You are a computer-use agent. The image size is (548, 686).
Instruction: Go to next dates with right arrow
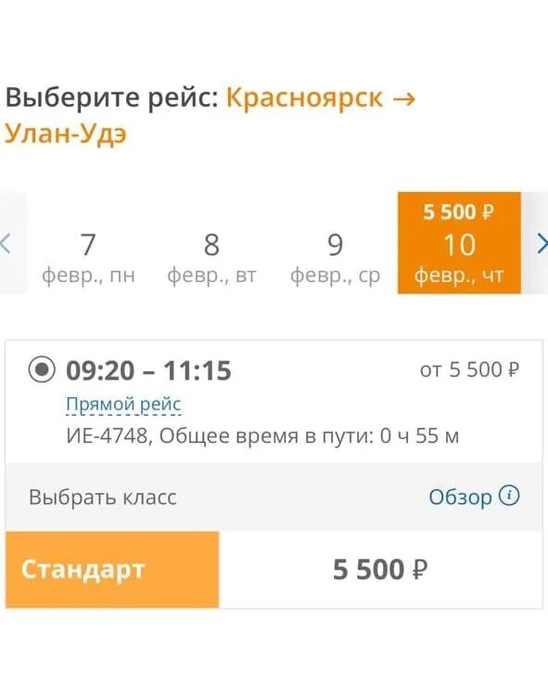click(x=542, y=244)
